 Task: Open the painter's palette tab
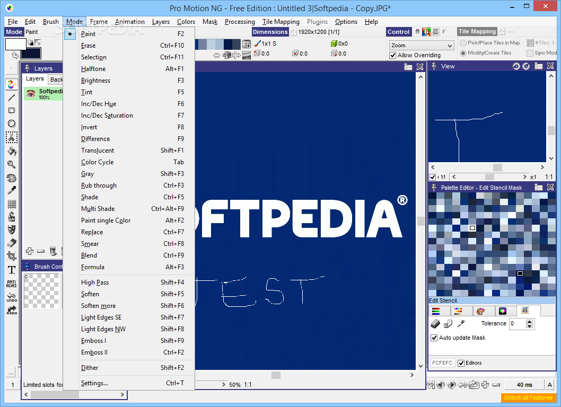coord(480,311)
